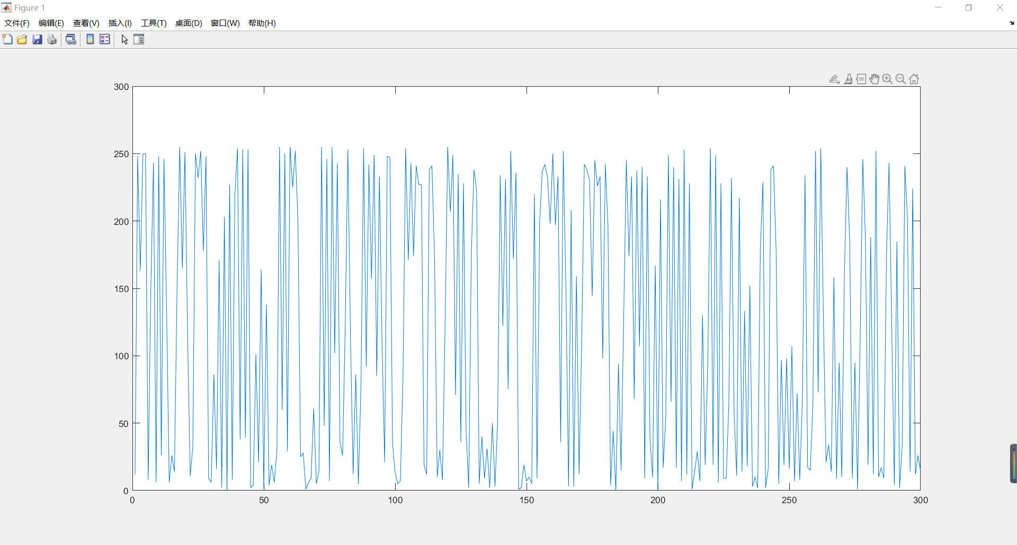The image size is (1017, 545).
Task: Open the 文件(F) menu
Action: point(17,23)
